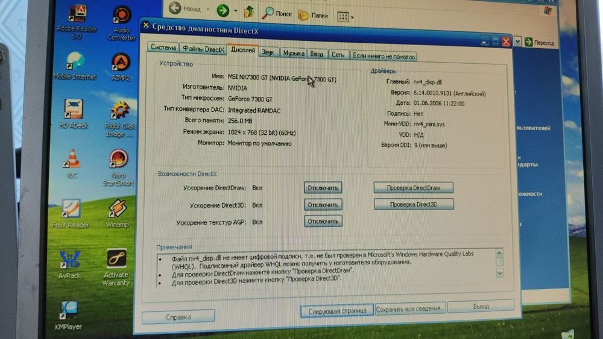
Task: Click Back (Назад) in Explorer window
Action: [185, 8]
